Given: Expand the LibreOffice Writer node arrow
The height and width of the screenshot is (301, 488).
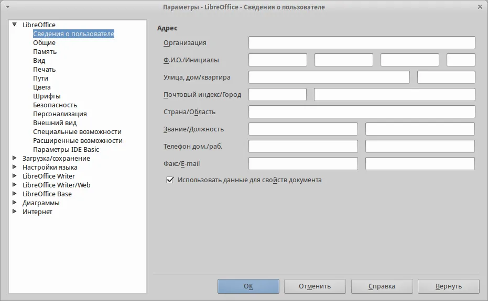Looking at the screenshot, I should [14, 176].
